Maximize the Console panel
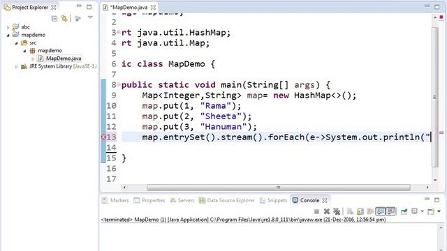Viewport: 447px width, 251px height. click(x=437, y=200)
